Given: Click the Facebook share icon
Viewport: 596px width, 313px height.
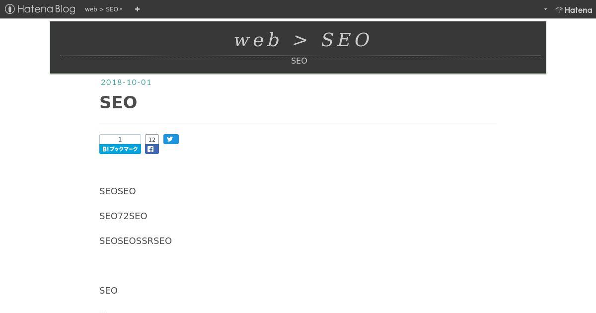Looking at the screenshot, I should (152, 149).
